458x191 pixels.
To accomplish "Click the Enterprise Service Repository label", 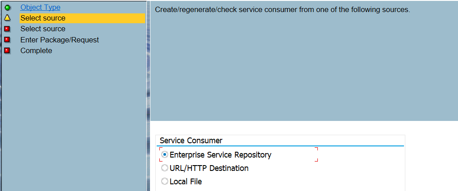I will [221, 155].
